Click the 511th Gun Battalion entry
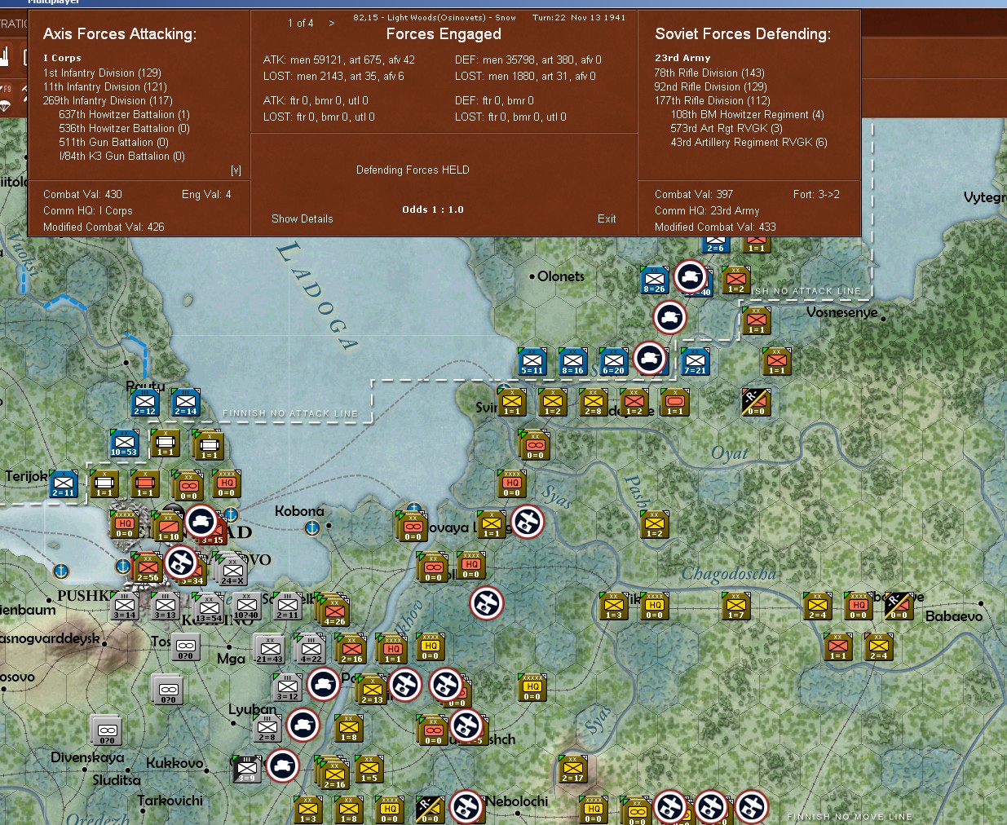The image size is (1007, 825). [113, 142]
